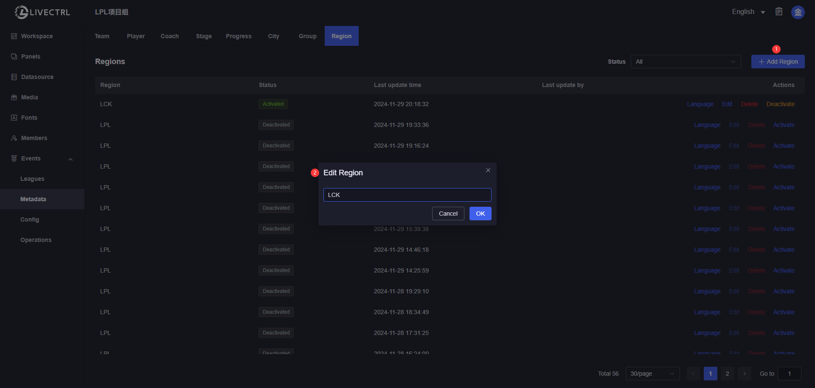Click Cancel in Edit Region dialog
815x388 pixels.
click(x=448, y=214)
